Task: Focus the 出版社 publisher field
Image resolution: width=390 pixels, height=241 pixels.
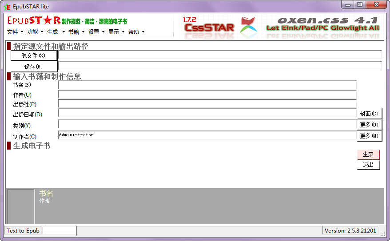Action: [x=207, y=103]
